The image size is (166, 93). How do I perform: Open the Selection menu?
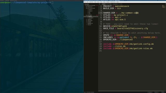click(91, 2)
